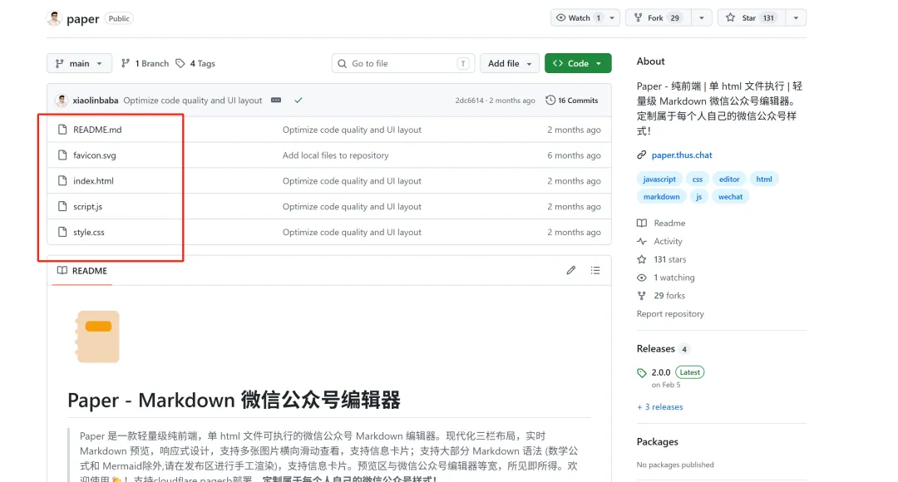Viewport: 898px width, 482px height.
Task: Click the xiaolinbaba author name
Action: click(96, 101)
